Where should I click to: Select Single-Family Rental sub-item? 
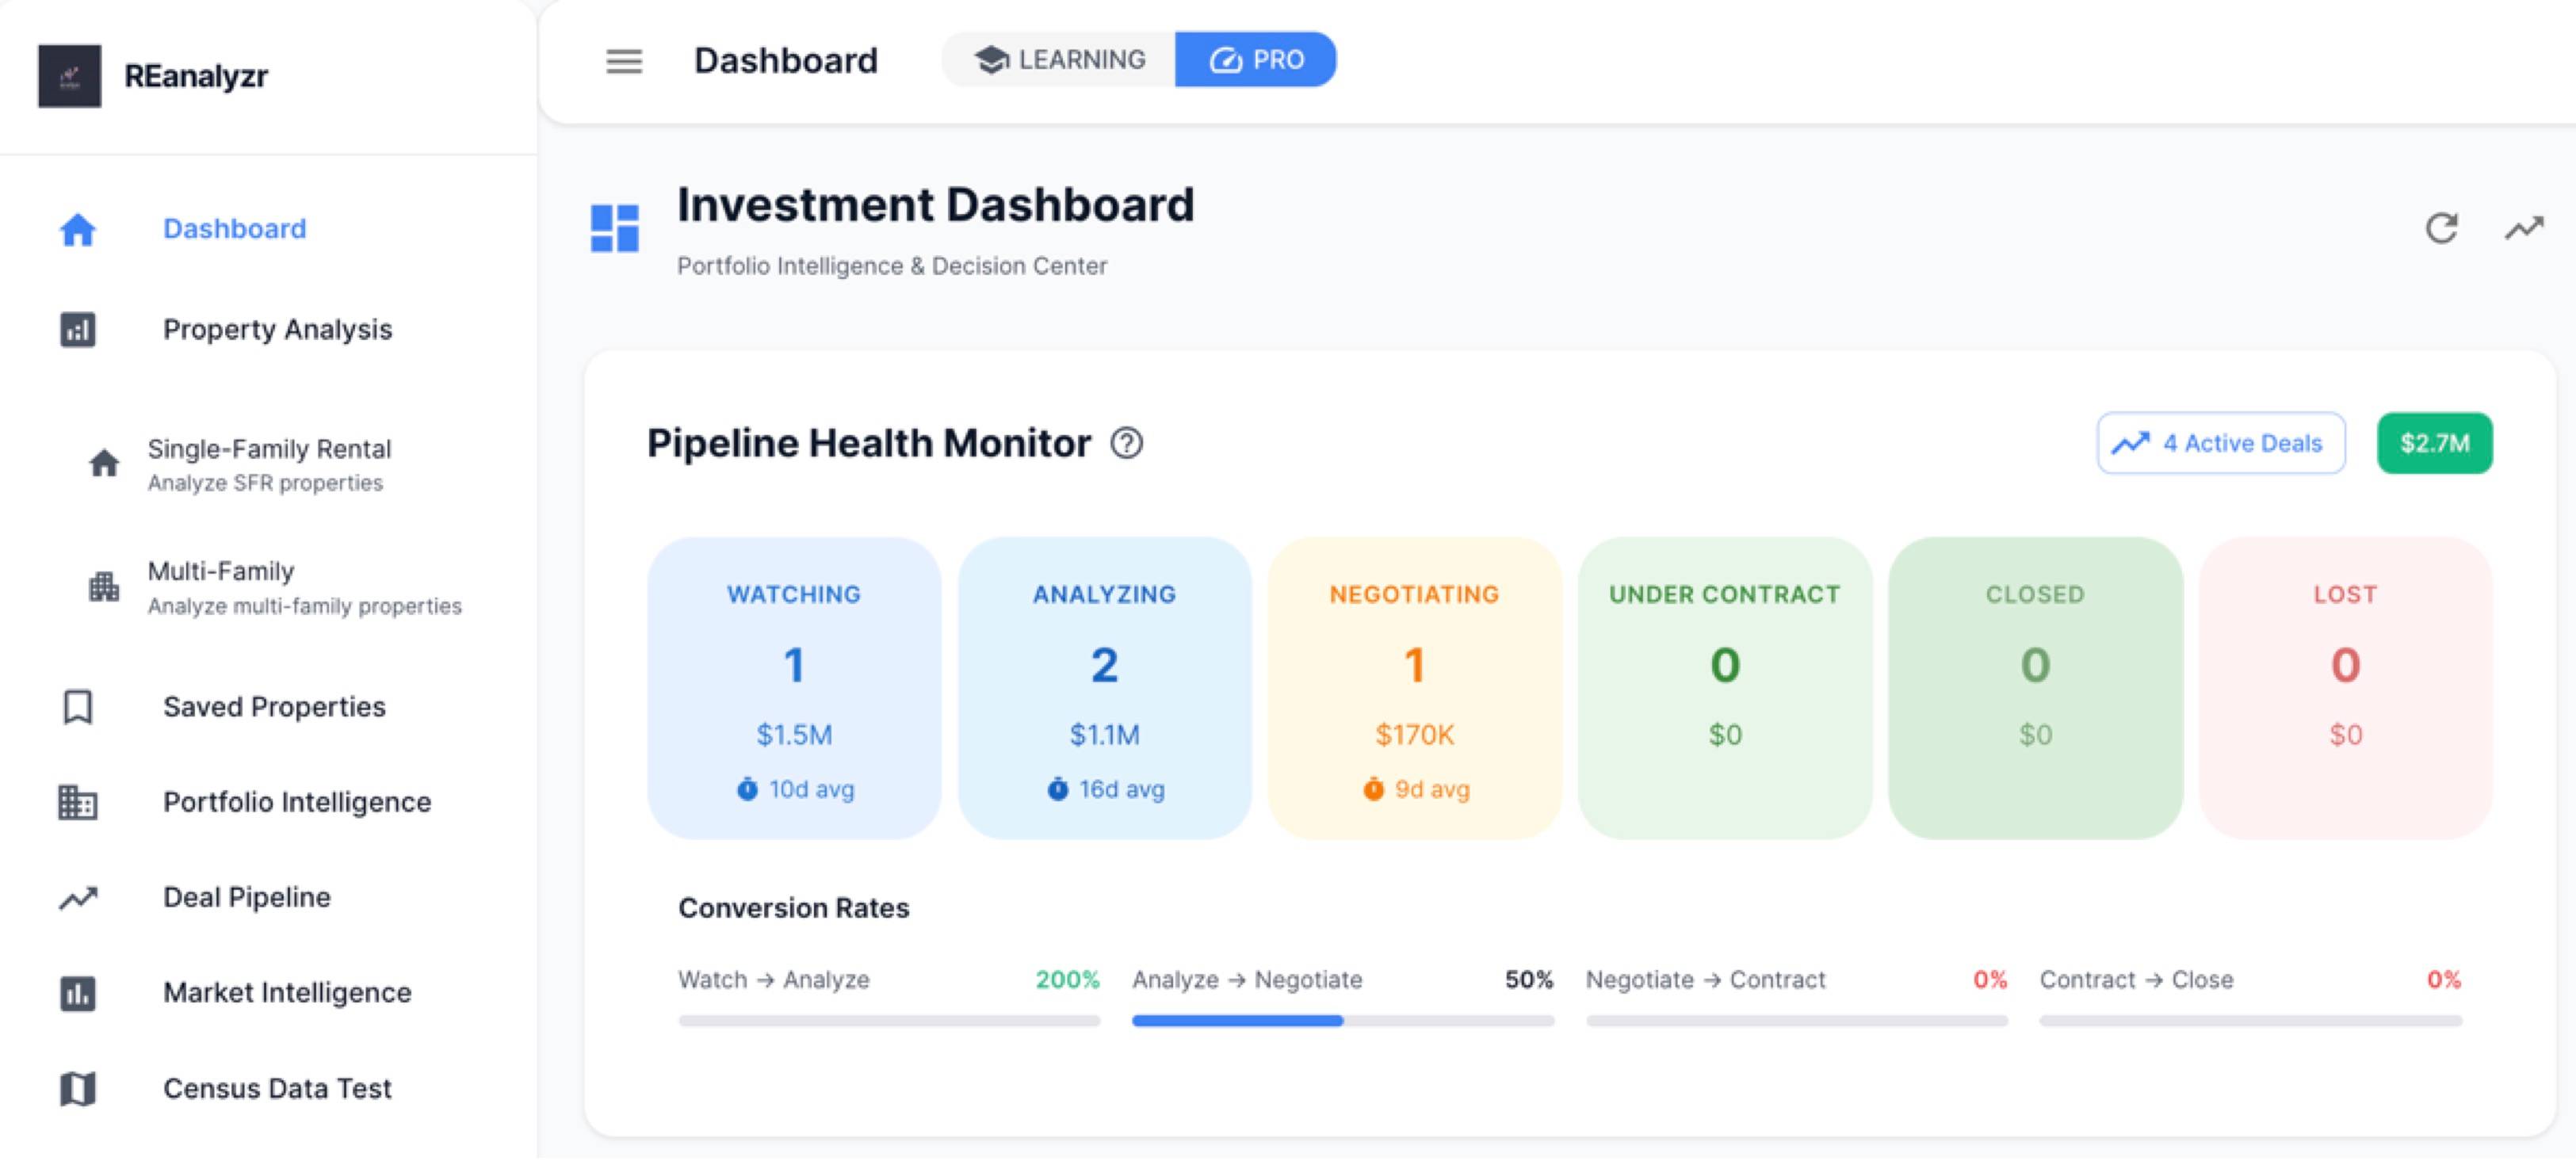point(269,464)
